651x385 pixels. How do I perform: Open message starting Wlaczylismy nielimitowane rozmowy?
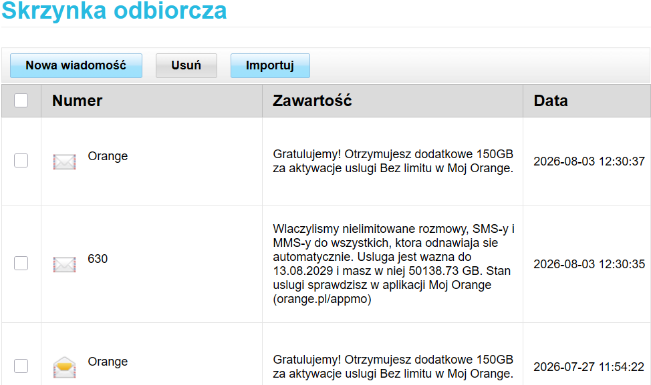point(394,264)
